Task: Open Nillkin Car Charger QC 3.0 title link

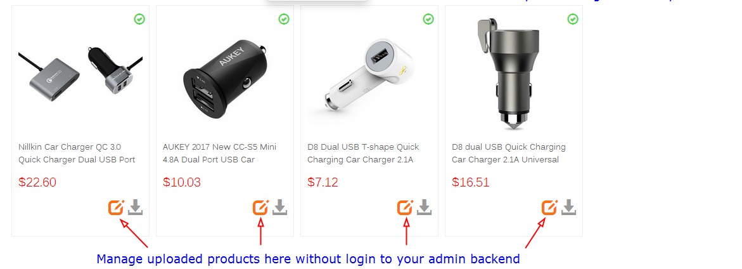Action: [77, 154]
